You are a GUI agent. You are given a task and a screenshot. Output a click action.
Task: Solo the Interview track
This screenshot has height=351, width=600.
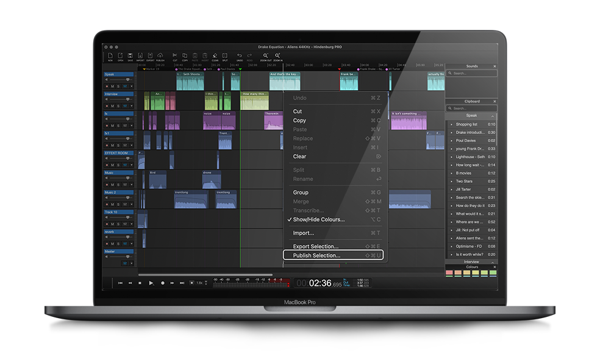118,106
